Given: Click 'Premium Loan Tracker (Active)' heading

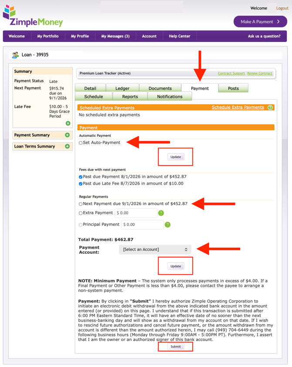Looking at the screenshot, I should click(105, 73).
